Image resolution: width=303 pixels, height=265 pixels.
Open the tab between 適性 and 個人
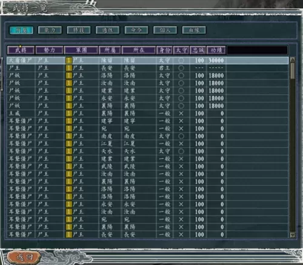pos(136,30)
